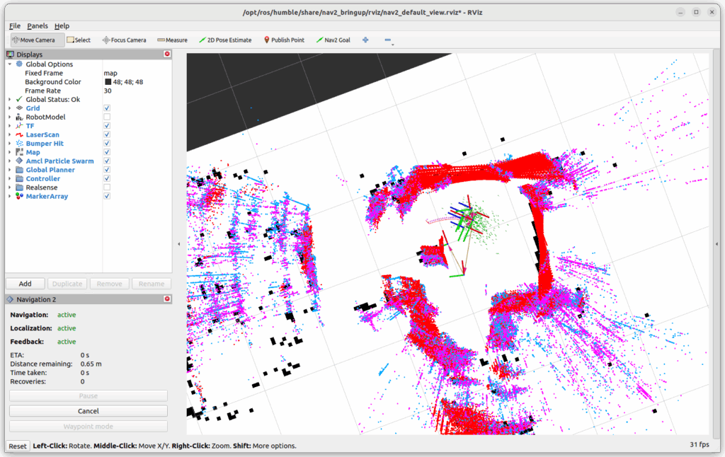Open the File menu
725x457 pixels.
(15, 25)
